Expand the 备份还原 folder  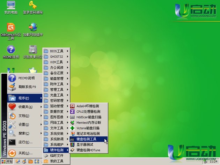point(56,73)
